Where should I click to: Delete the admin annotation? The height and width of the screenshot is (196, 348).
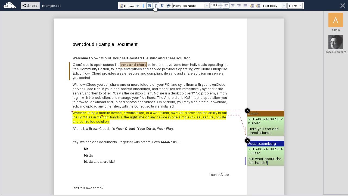point(247,111)
